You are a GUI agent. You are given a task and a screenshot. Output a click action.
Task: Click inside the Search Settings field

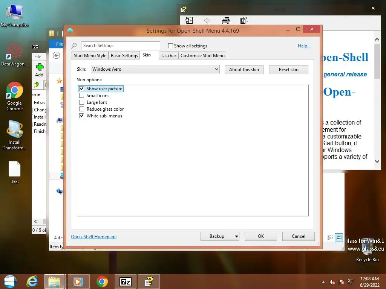(120, 46)
